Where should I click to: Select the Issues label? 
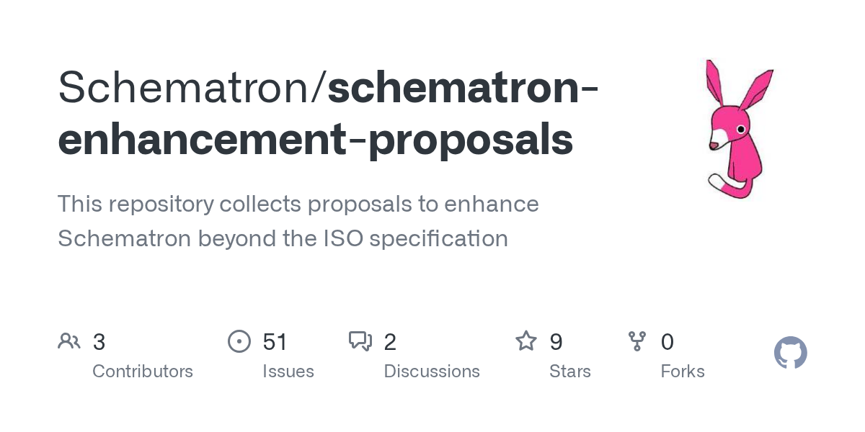click(x=288, y=372)
